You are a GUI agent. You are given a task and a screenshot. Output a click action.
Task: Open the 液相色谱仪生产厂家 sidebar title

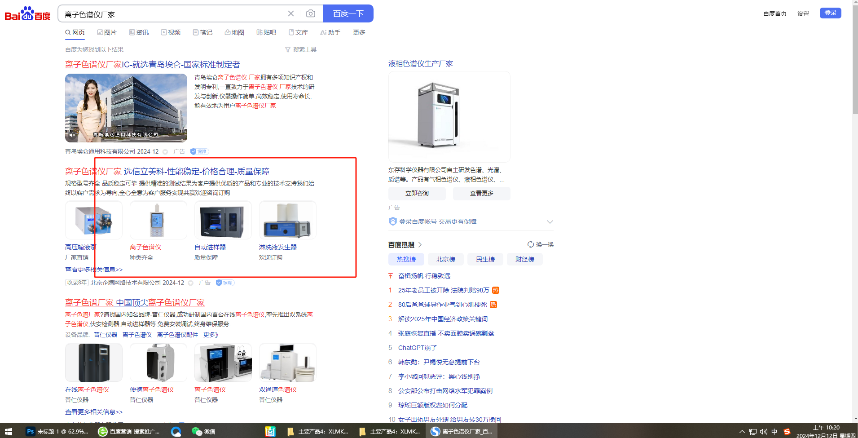click(x=421, y=64)
